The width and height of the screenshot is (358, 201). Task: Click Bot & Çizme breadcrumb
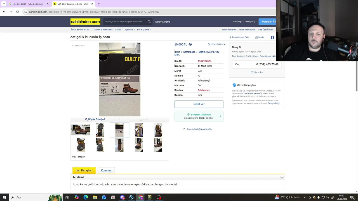pos(143,30)
